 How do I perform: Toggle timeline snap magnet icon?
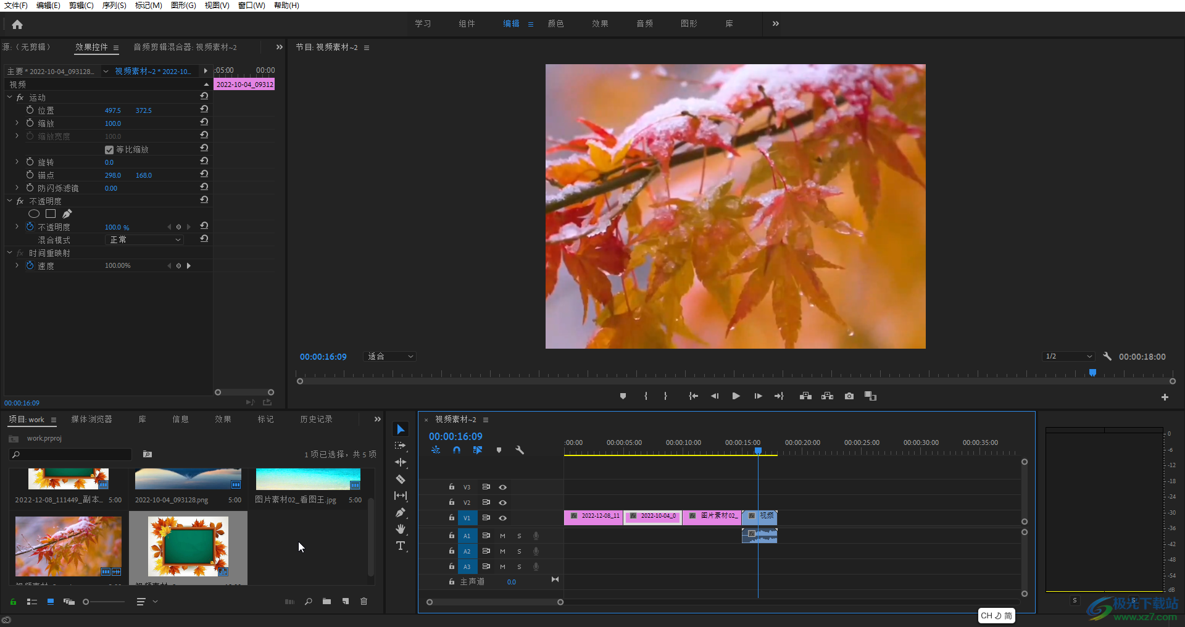(456, 451)
